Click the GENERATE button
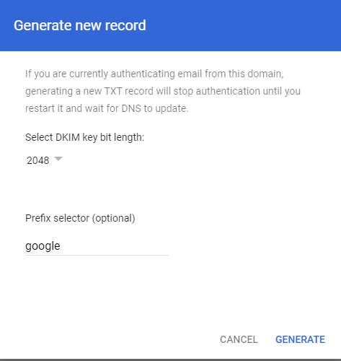Screen dimensions: 341x361 coord(300,339)
